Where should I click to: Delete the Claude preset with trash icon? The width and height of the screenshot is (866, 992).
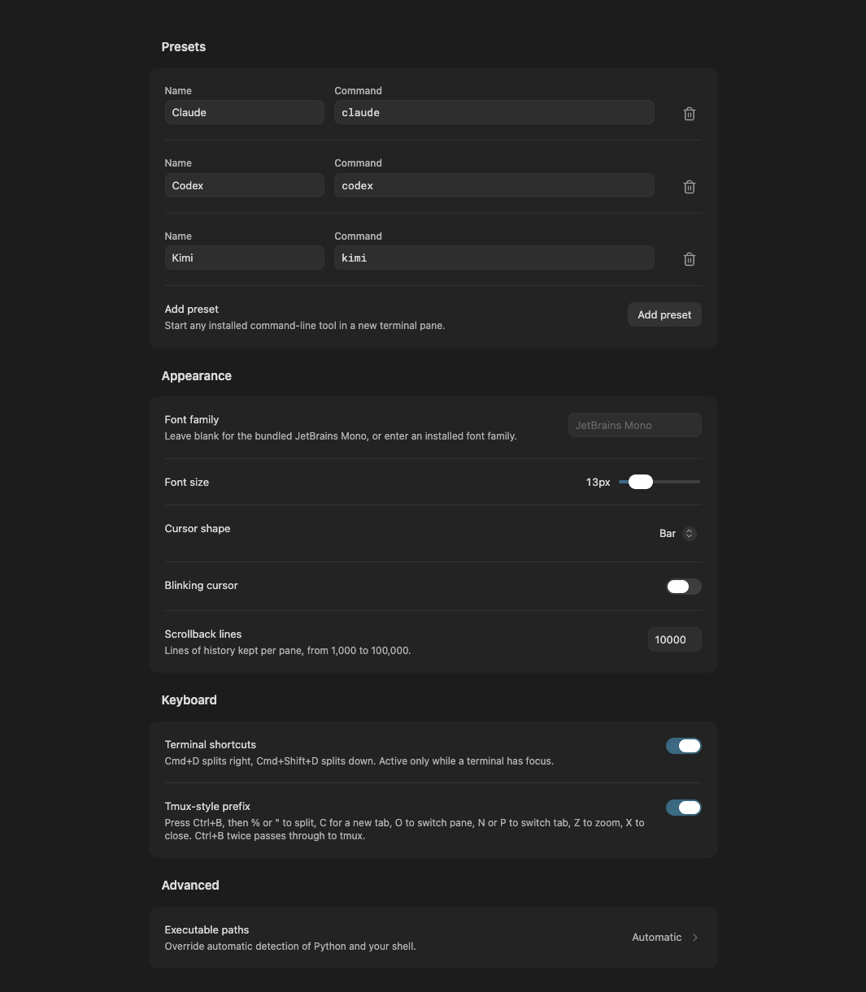[690, 114]
